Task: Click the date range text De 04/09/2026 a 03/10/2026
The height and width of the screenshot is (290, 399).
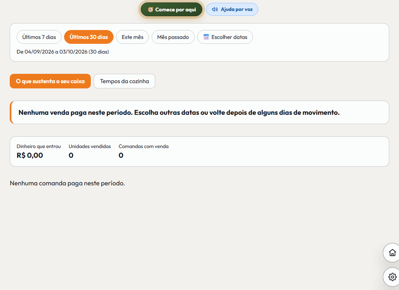Action: click(62, 52)
